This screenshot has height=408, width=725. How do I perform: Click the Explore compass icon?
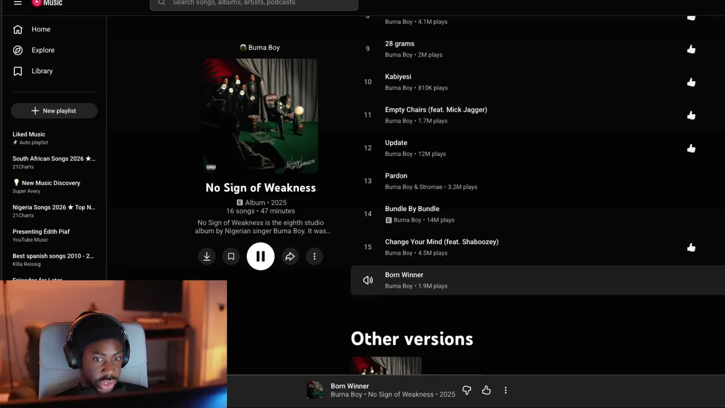click(x=18, y=50)
